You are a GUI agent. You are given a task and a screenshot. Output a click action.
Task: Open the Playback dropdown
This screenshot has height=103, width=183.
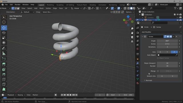(x=12, y=95)
